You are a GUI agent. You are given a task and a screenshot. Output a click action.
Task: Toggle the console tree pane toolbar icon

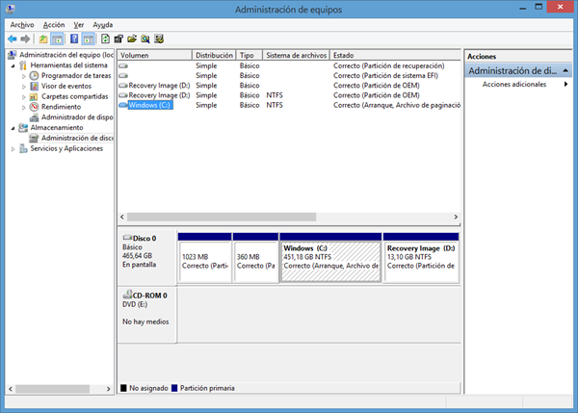coord(58,39)
